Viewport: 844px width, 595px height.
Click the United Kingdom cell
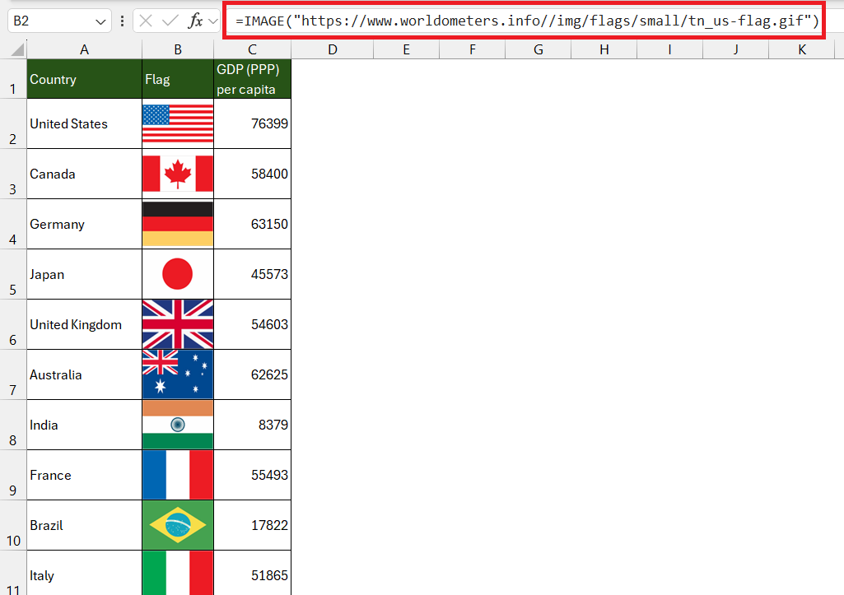(x=85, y=324)
